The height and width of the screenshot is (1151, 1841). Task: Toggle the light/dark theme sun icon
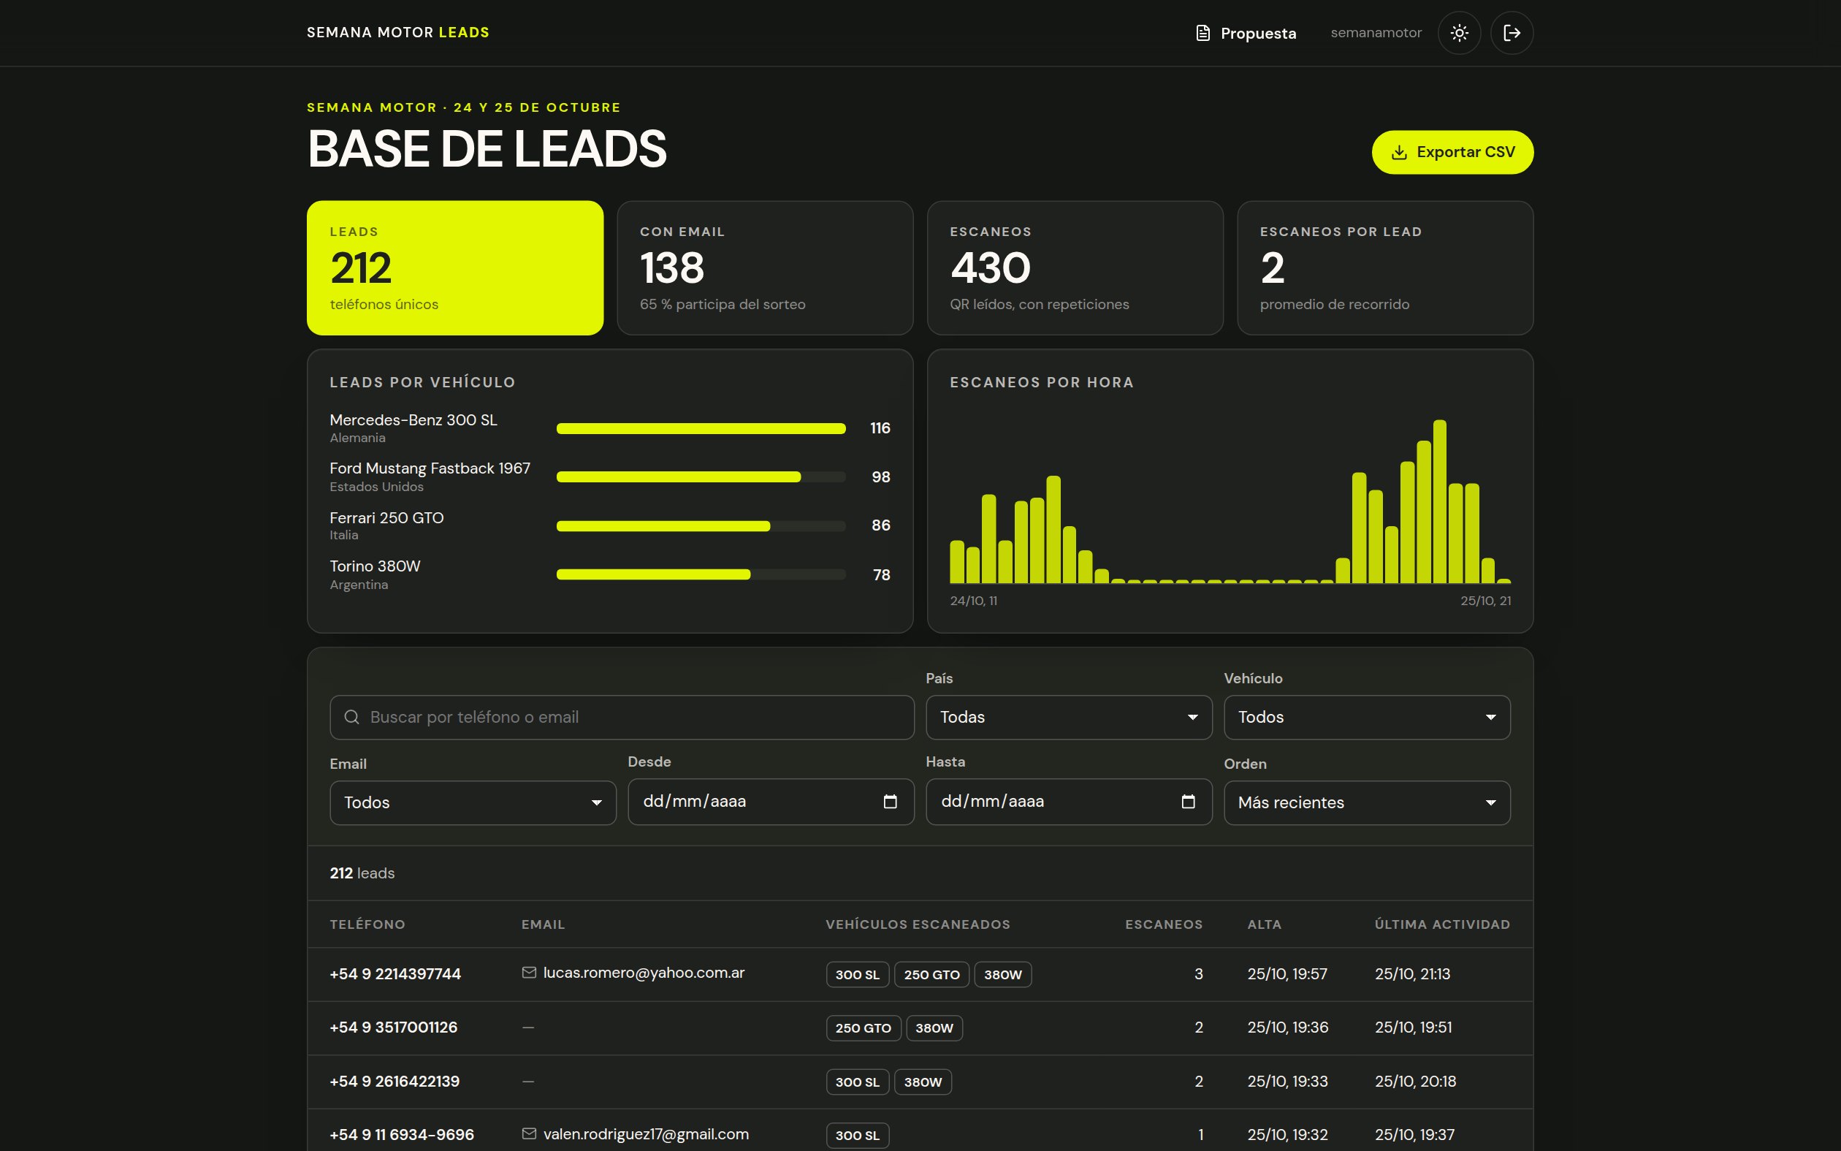1459,33
